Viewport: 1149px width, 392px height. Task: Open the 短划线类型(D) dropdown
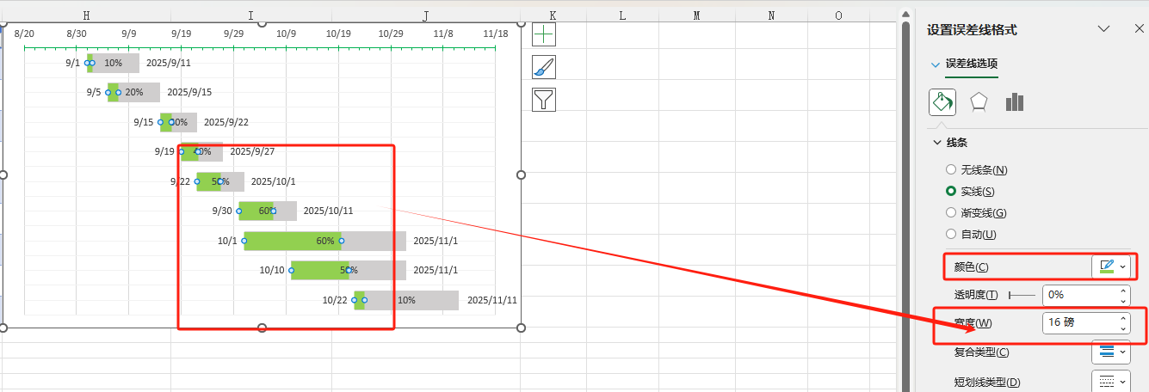click(x=1111, y=381)
